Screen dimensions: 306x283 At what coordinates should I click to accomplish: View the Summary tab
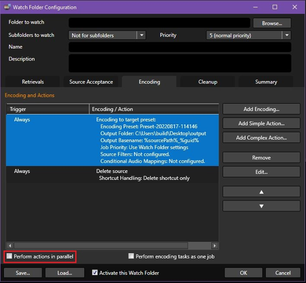pyautogui.click(x=266, y=82)
